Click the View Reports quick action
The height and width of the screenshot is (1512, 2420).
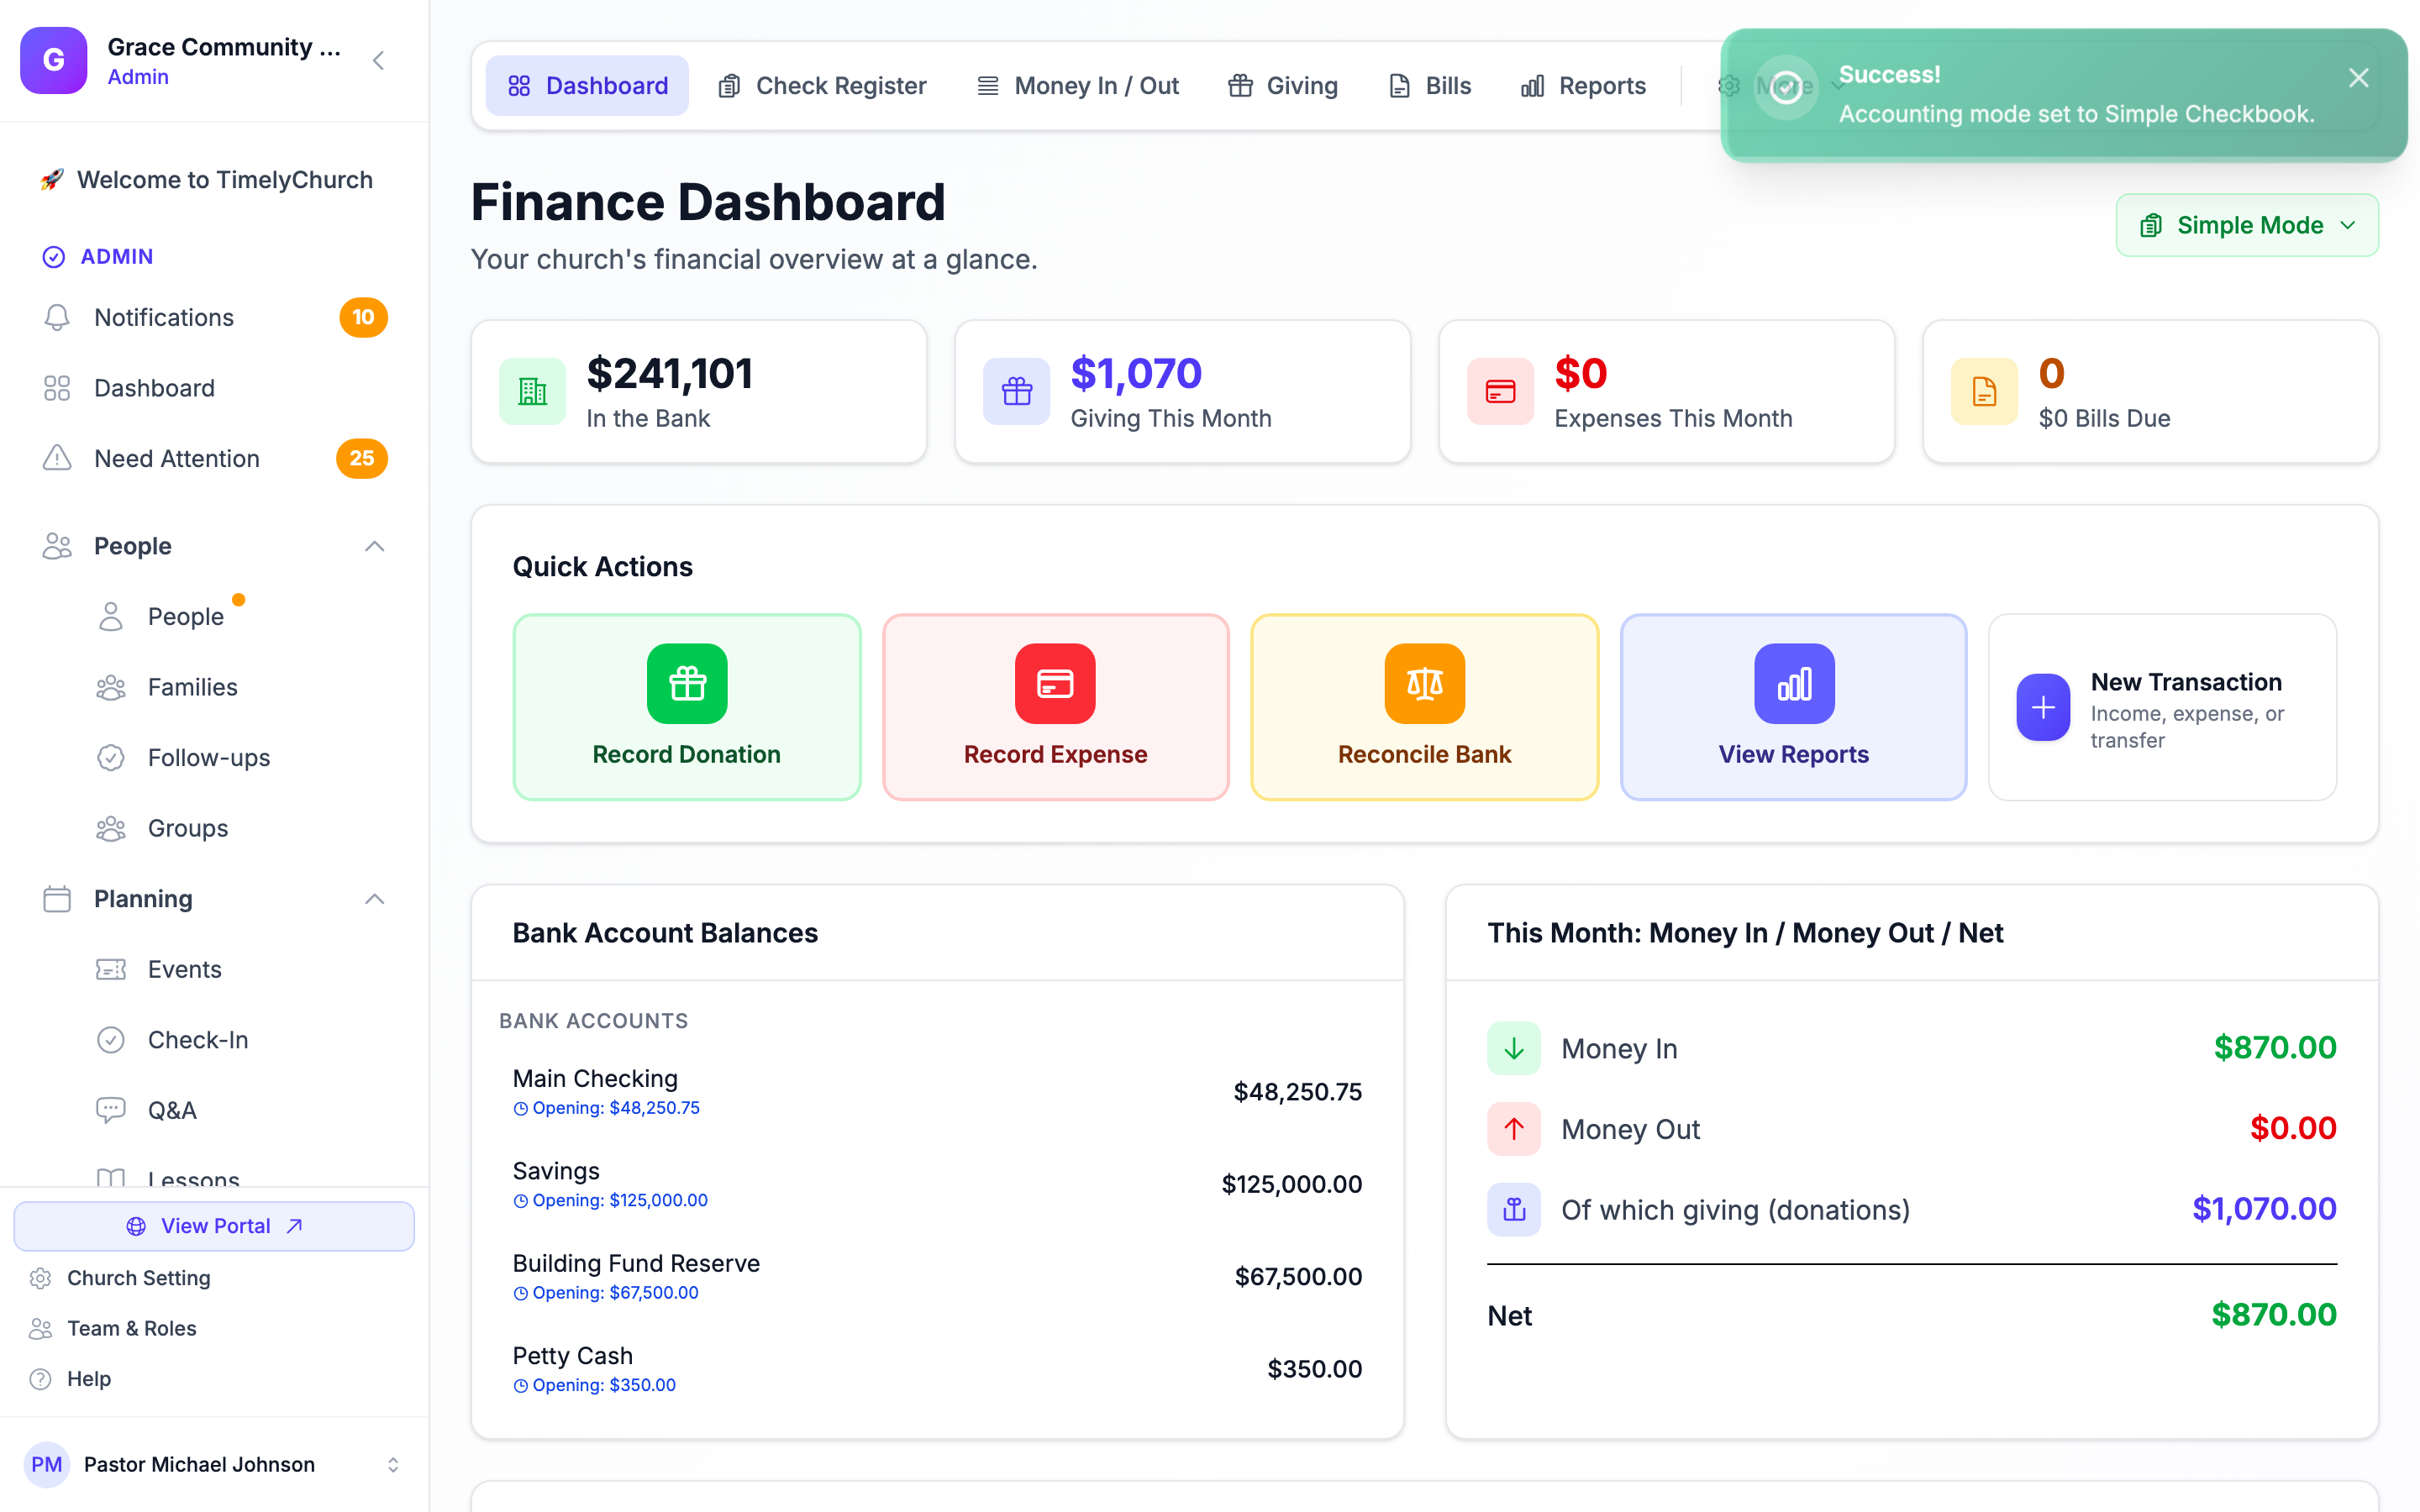tap(1794, 707)
